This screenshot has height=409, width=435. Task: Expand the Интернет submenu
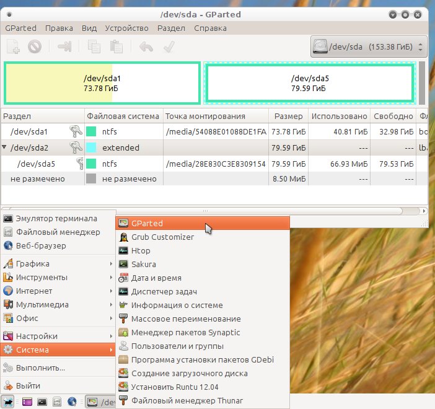pyautogui.click(x=58, y=291)
